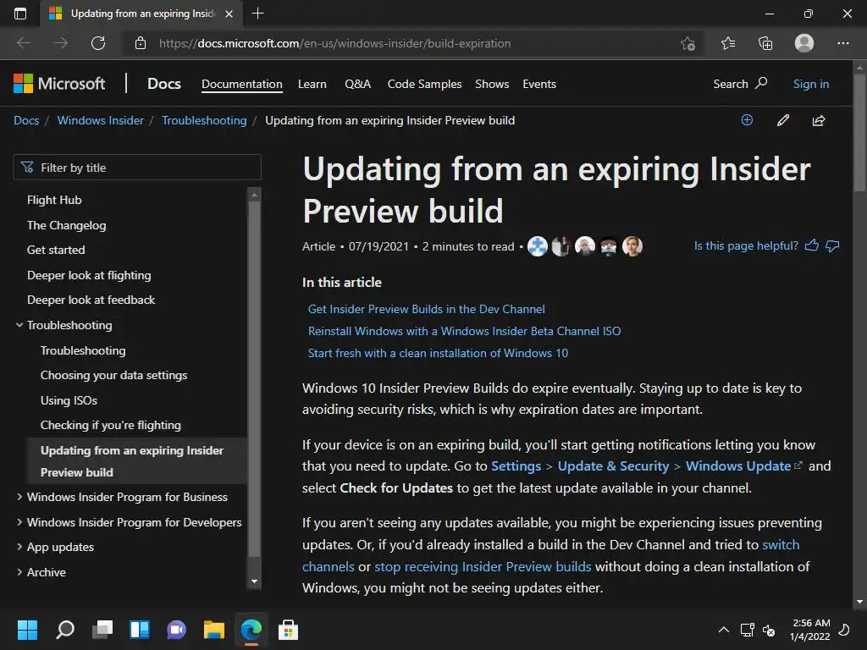Jump to Get Insider Preview Builds section
The width and height of the screenshot is (867, 650).
(427, 309)
